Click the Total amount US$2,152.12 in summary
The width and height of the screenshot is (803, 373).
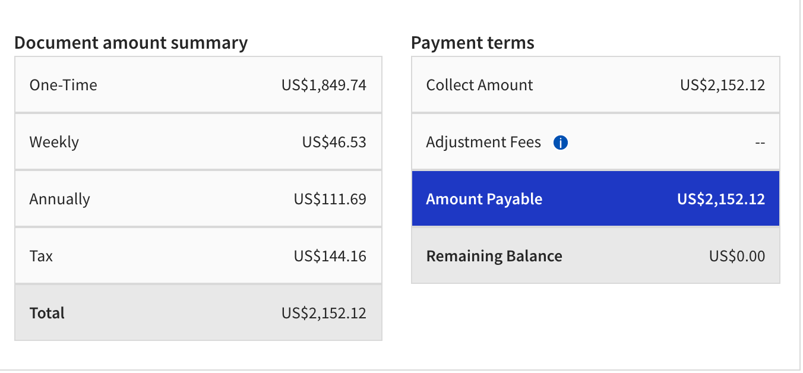coord(324,313)
